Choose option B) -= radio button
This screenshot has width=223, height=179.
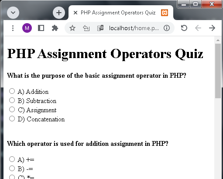12,169
